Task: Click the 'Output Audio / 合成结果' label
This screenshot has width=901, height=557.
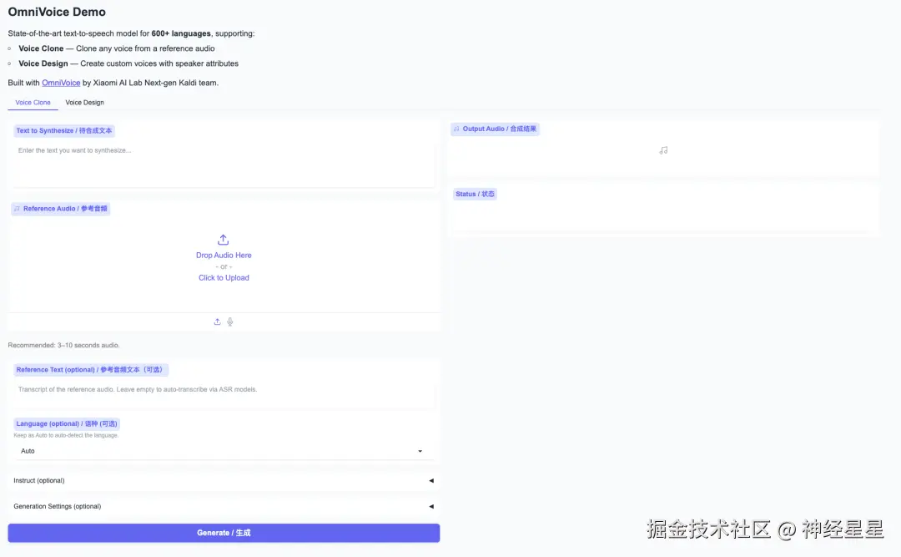Action: tap(496, 129)
